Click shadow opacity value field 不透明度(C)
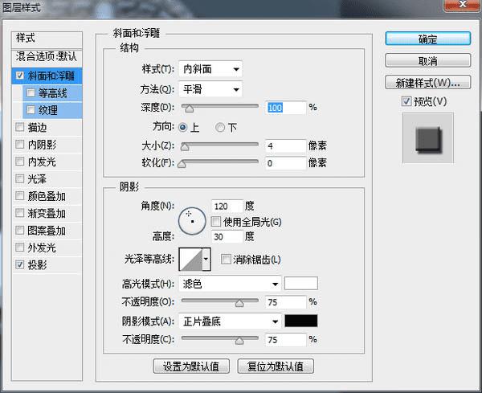This screenshot has height=393, width=482. pos(286,339)
